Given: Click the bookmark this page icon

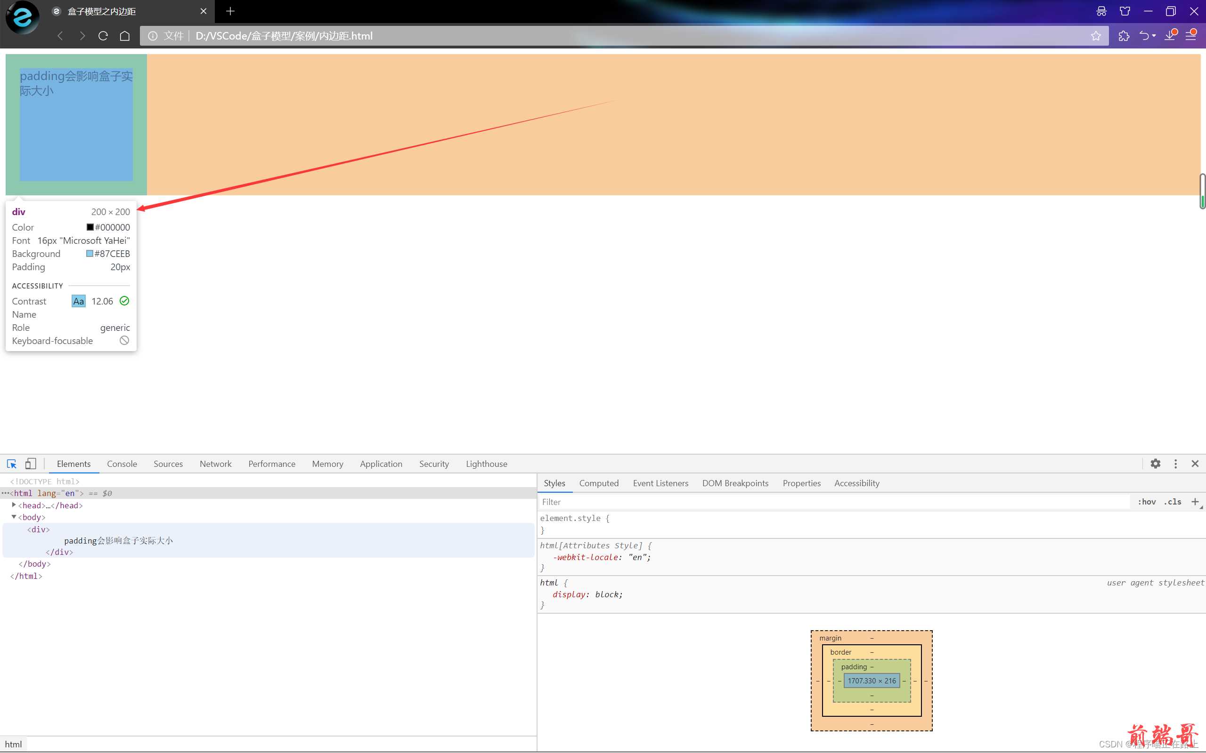Looking at the screenshot, I should point(1096,36).
